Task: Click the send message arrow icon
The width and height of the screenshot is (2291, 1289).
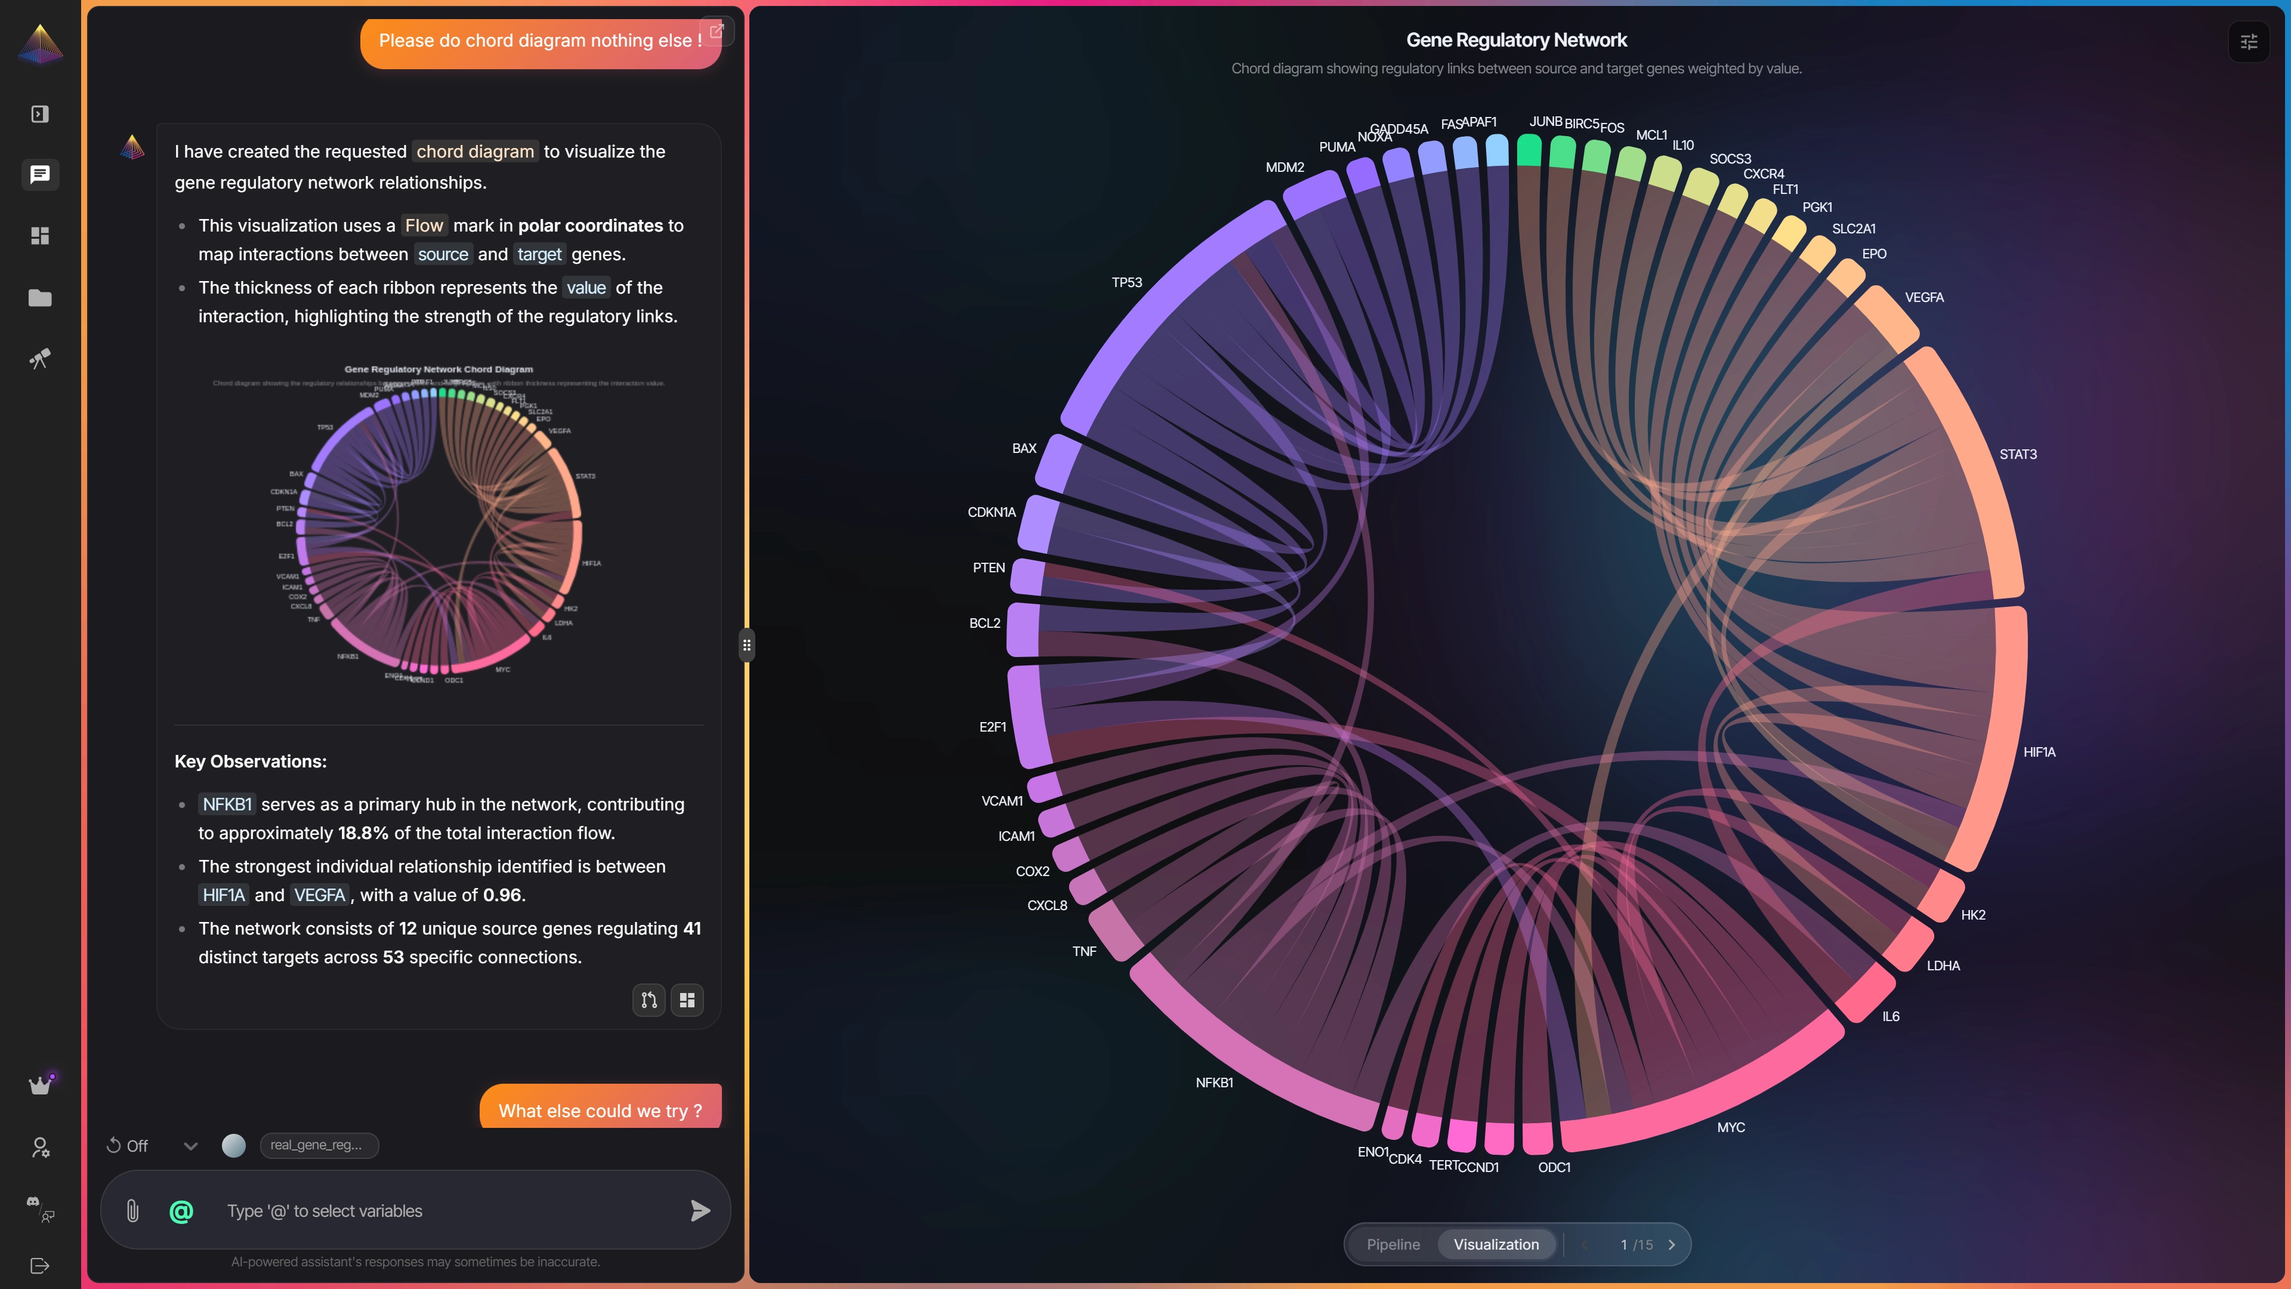Action: pyautogui.click(x=700, y=1211)
